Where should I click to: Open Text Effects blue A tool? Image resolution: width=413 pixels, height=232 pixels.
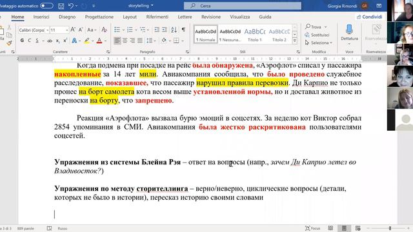click(74, 41)
